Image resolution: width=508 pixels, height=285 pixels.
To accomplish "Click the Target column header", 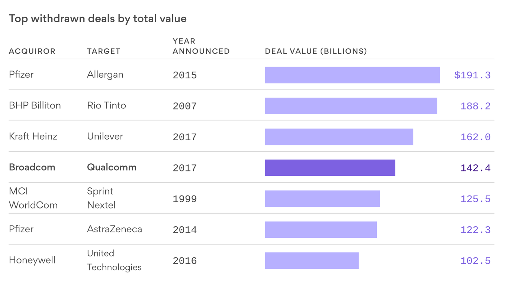I will tap(104, 51).
